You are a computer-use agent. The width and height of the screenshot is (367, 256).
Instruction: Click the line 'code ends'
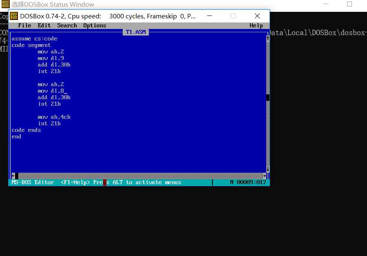pos(26,130)
